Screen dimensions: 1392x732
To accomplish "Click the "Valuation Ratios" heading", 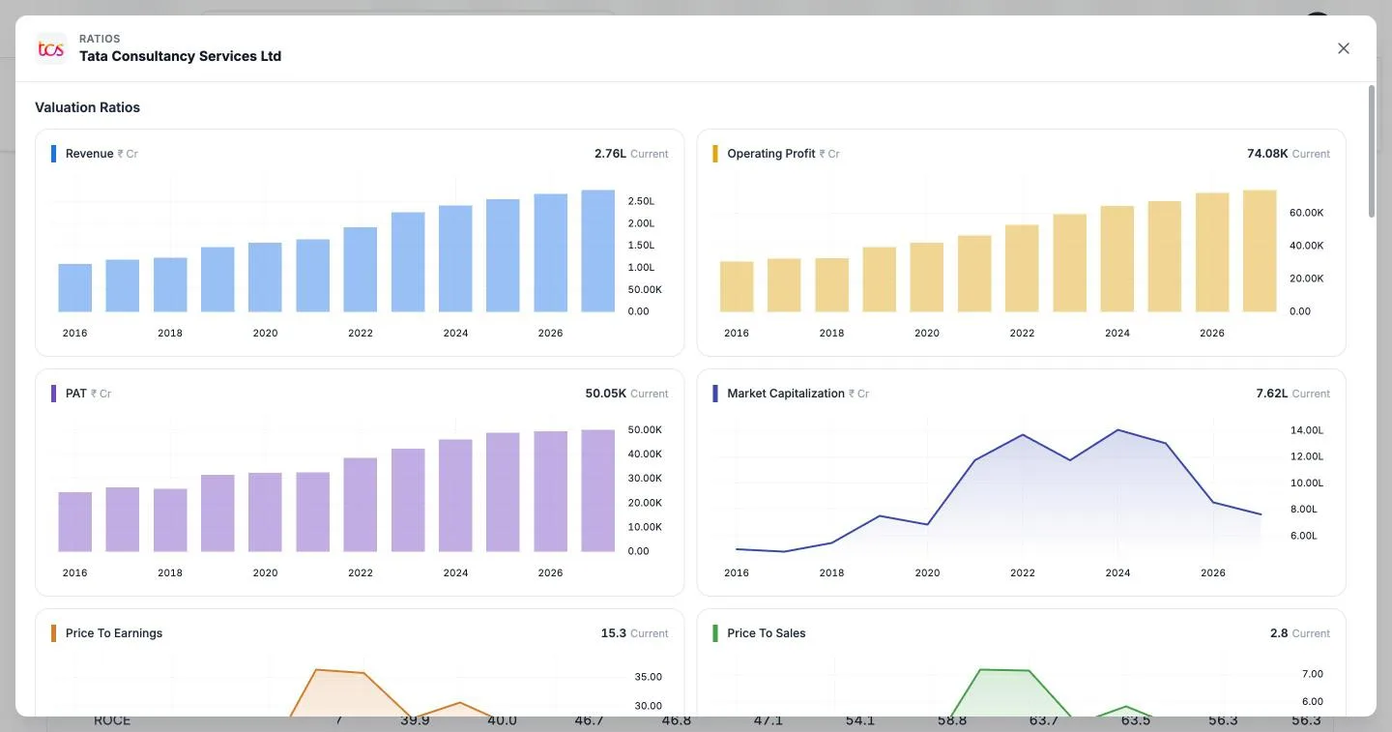I will click(x=88, y=107).
